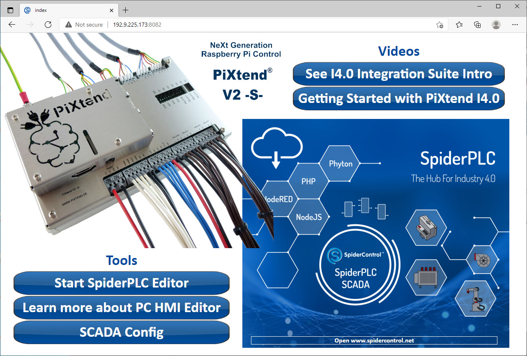527x356 pixels.
Task: Open www.spidercontrol.net link
Action: coord(374,340)
